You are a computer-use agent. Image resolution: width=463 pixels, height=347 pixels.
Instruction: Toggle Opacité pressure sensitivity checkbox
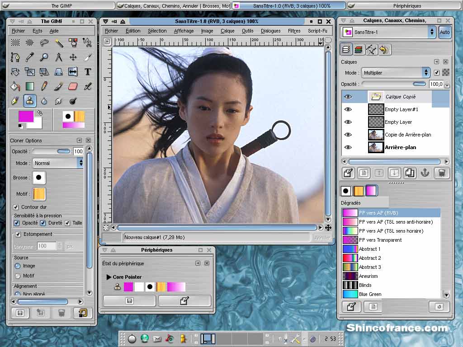point(17,223)
